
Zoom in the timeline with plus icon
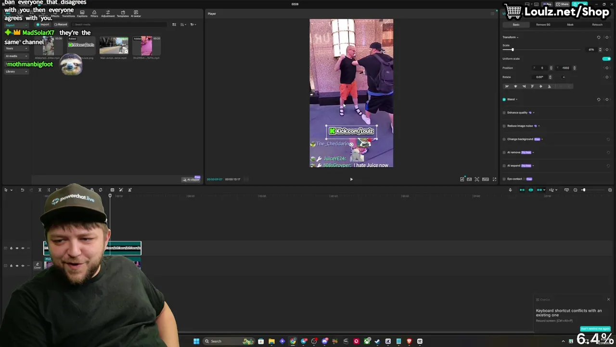coord(610,190)
